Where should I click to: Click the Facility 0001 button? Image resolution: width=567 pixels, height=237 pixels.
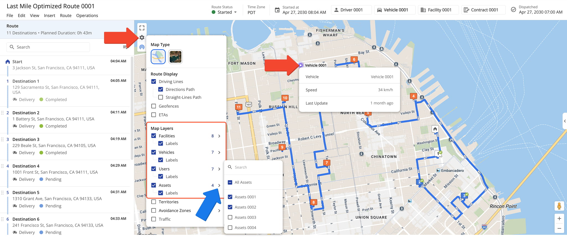(438, 10)
